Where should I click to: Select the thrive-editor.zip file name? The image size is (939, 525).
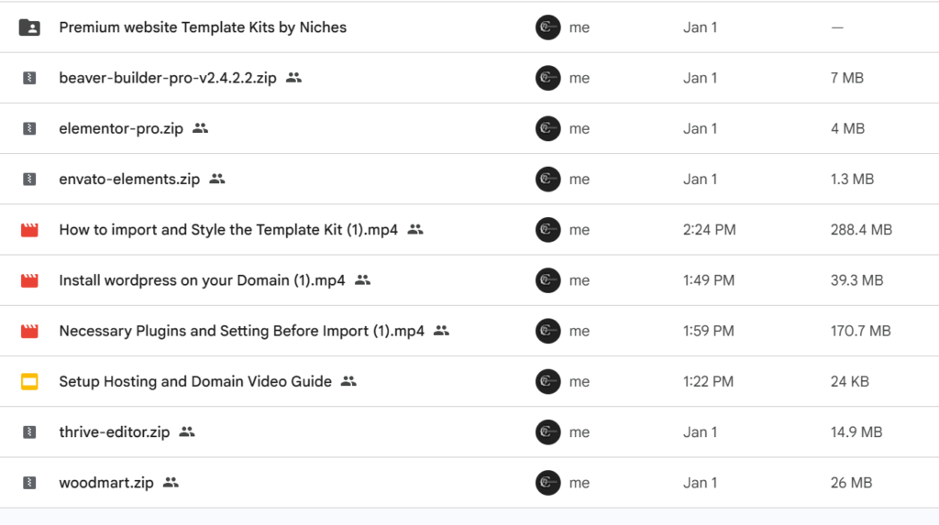(115, 432)
